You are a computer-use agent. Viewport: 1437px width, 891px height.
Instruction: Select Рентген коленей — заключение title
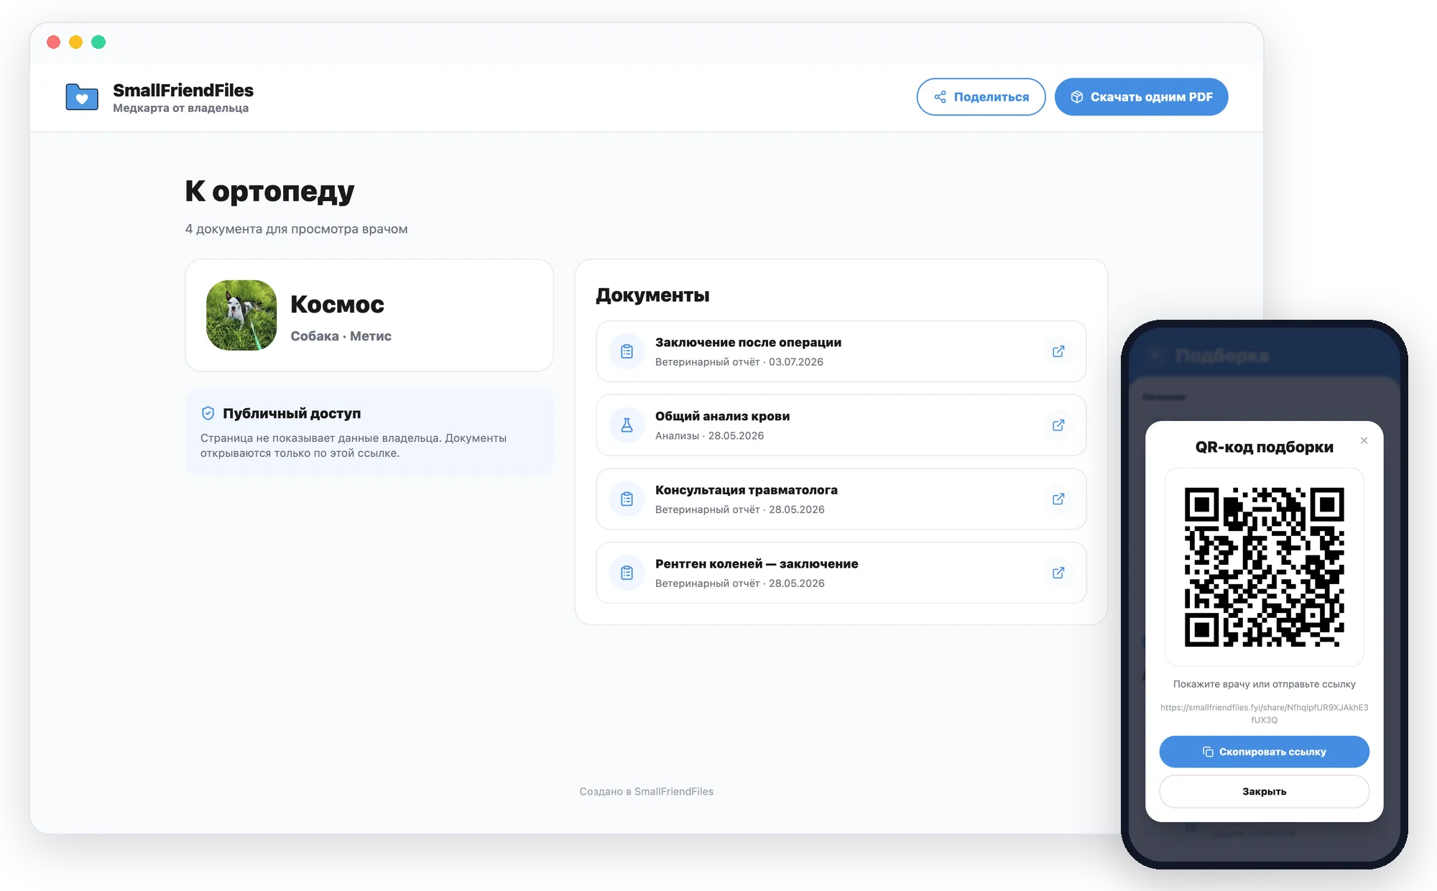click(x=757, y=564)
